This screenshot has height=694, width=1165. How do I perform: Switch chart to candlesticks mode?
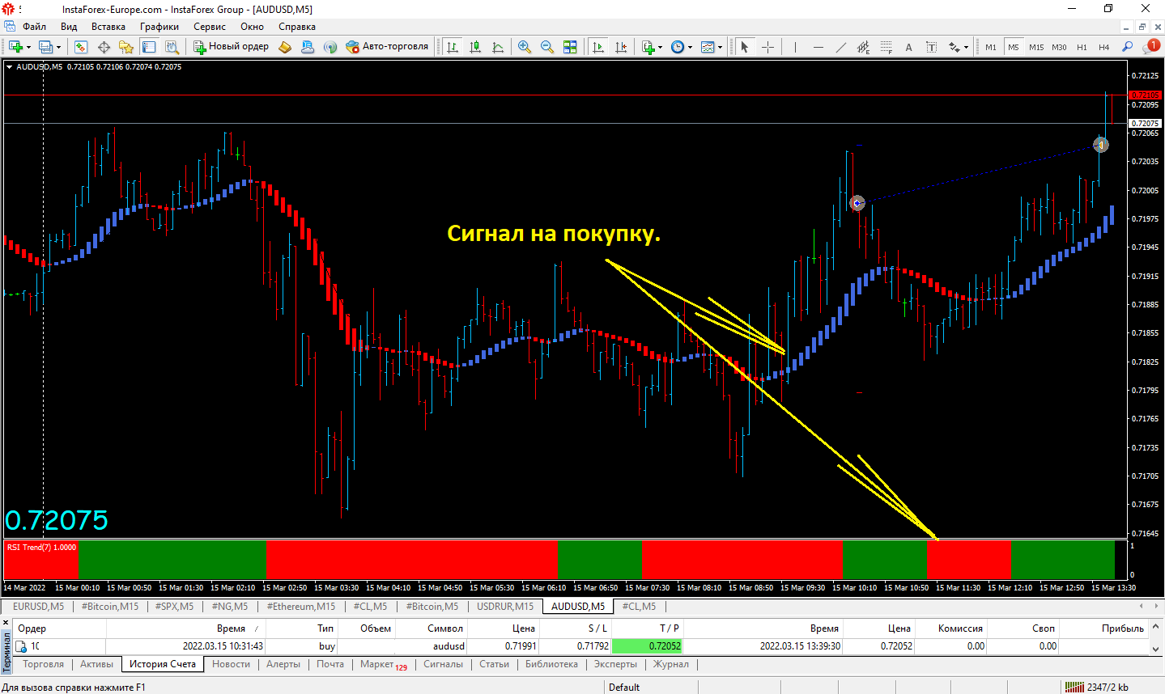point(475,47)
